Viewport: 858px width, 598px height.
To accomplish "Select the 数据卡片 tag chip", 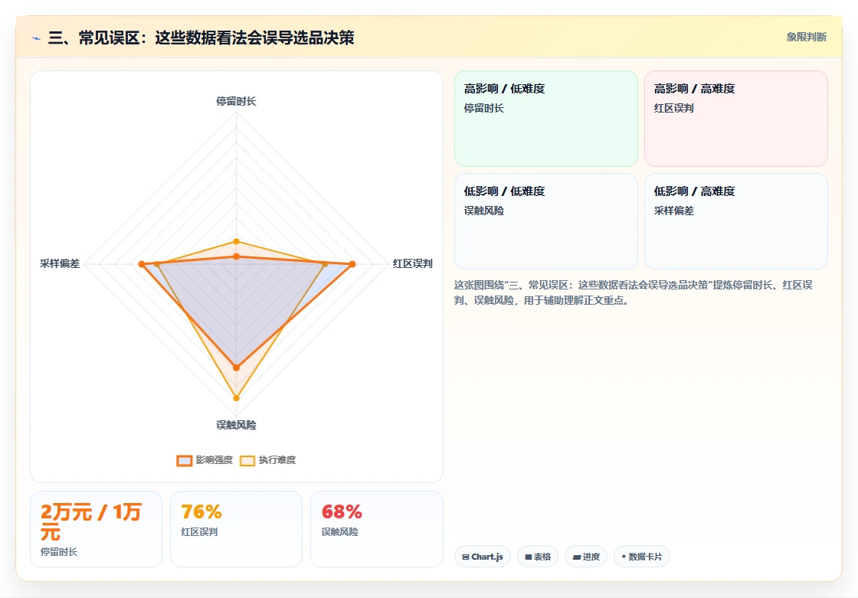I will pyautogui.click(x=642, y=557).
